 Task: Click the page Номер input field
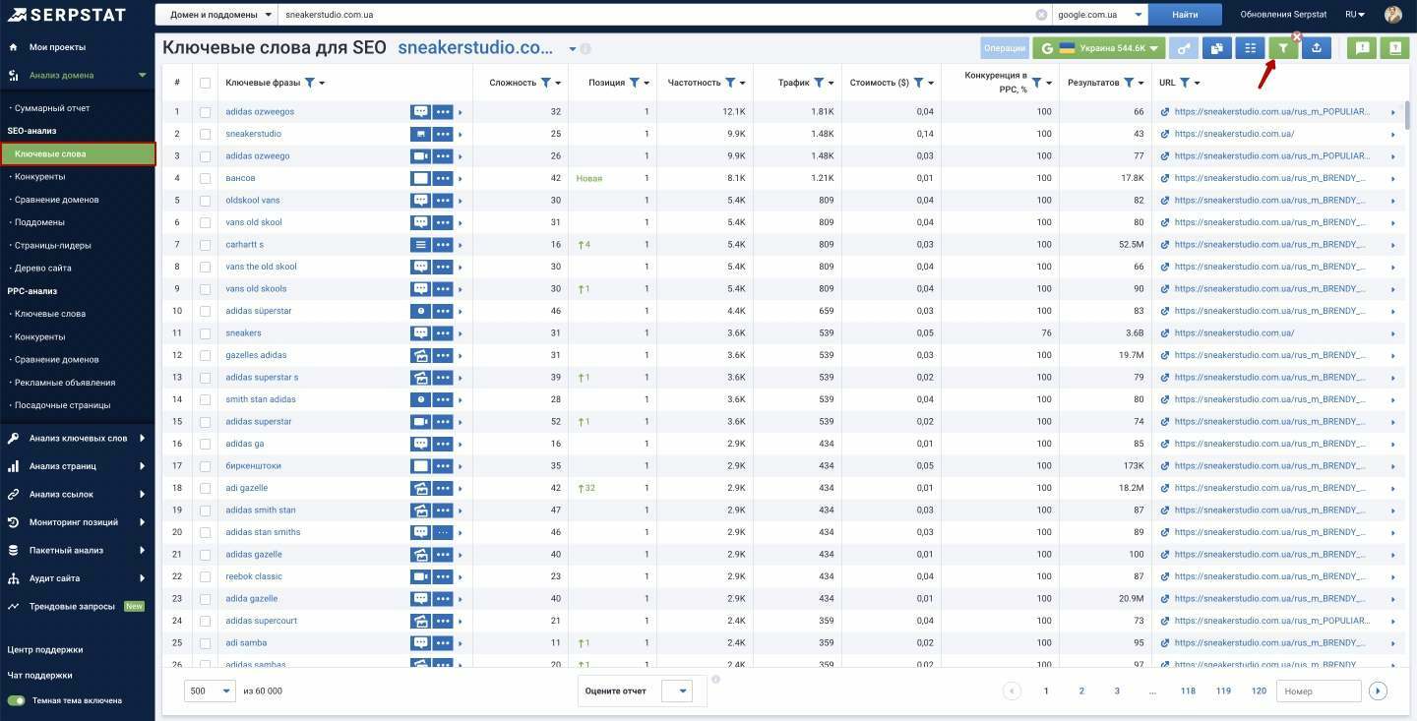[x=1319, y=691]
